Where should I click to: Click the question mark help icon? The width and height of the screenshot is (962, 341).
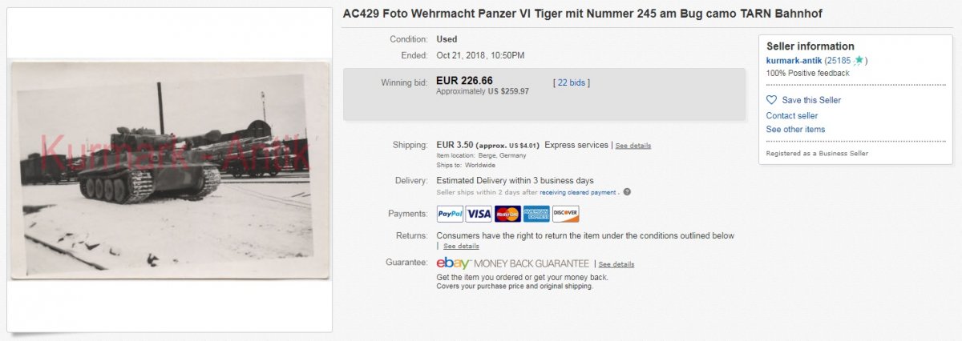coord(627,192)
